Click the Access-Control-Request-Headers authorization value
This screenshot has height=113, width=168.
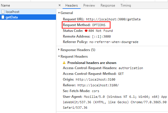click(x=131, y=68)
